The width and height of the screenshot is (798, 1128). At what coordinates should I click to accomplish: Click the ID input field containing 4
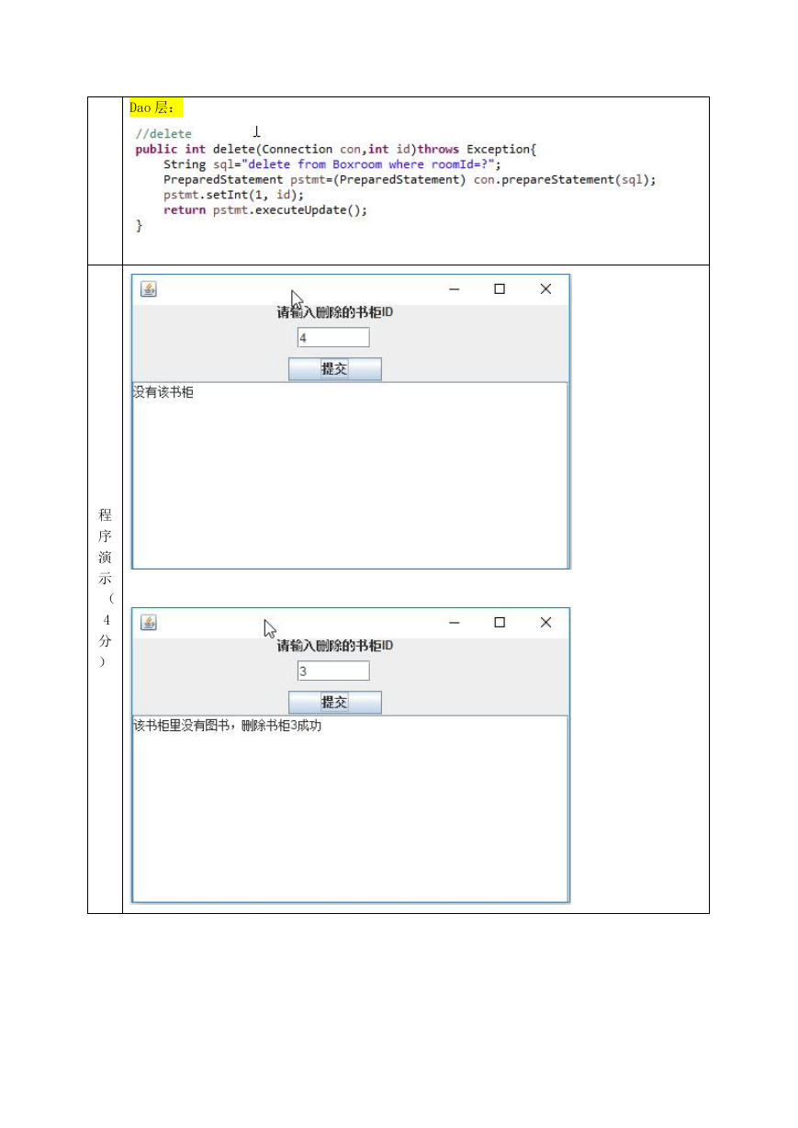(333, 338)
